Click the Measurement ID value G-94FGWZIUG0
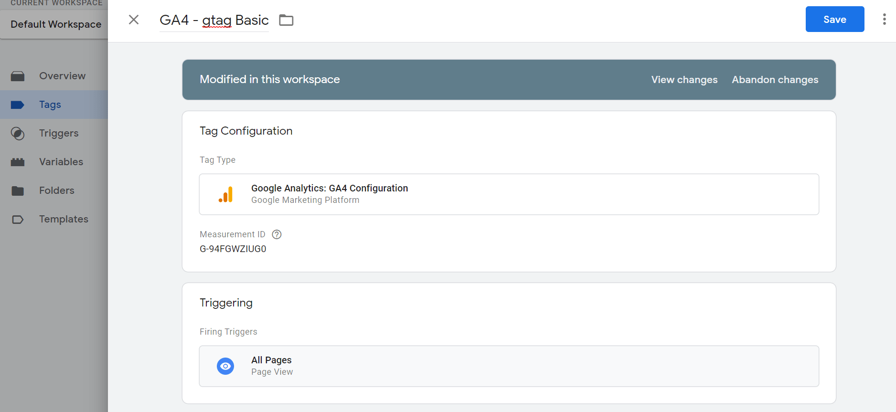Viewport: 896px width, 412px height. click(x=233, y=249)
